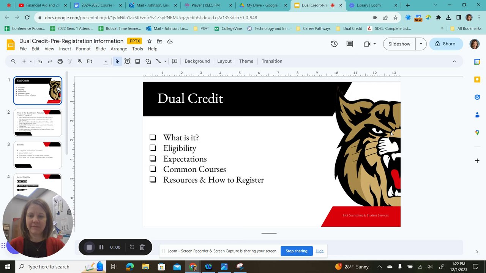Expand the Slideshow options dropdown arrow

click(421, 44)
